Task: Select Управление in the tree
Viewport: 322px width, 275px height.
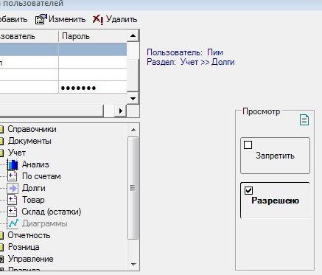Action: click(30, 259)
